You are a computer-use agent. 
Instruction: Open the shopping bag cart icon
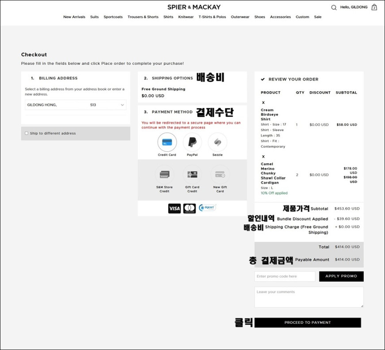click(x=374, y=7)
